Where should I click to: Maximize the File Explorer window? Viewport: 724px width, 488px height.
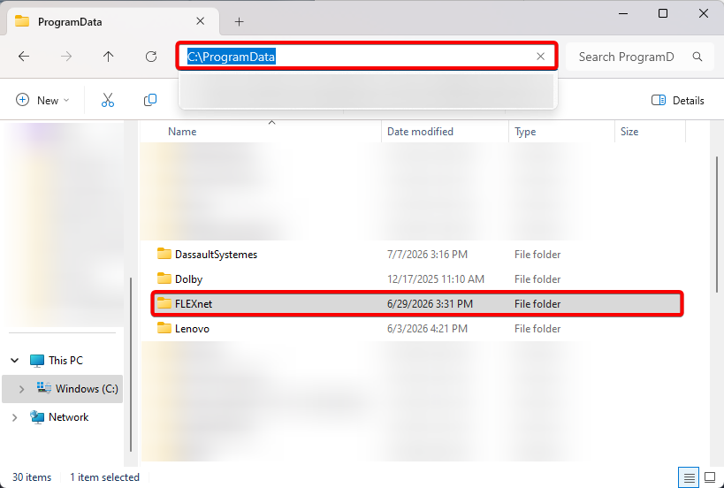(663, 13)
